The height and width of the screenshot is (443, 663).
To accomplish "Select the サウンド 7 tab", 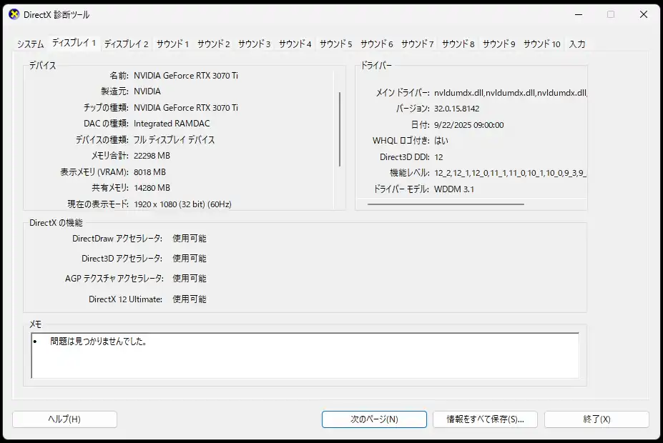I will tap(417, 44).
